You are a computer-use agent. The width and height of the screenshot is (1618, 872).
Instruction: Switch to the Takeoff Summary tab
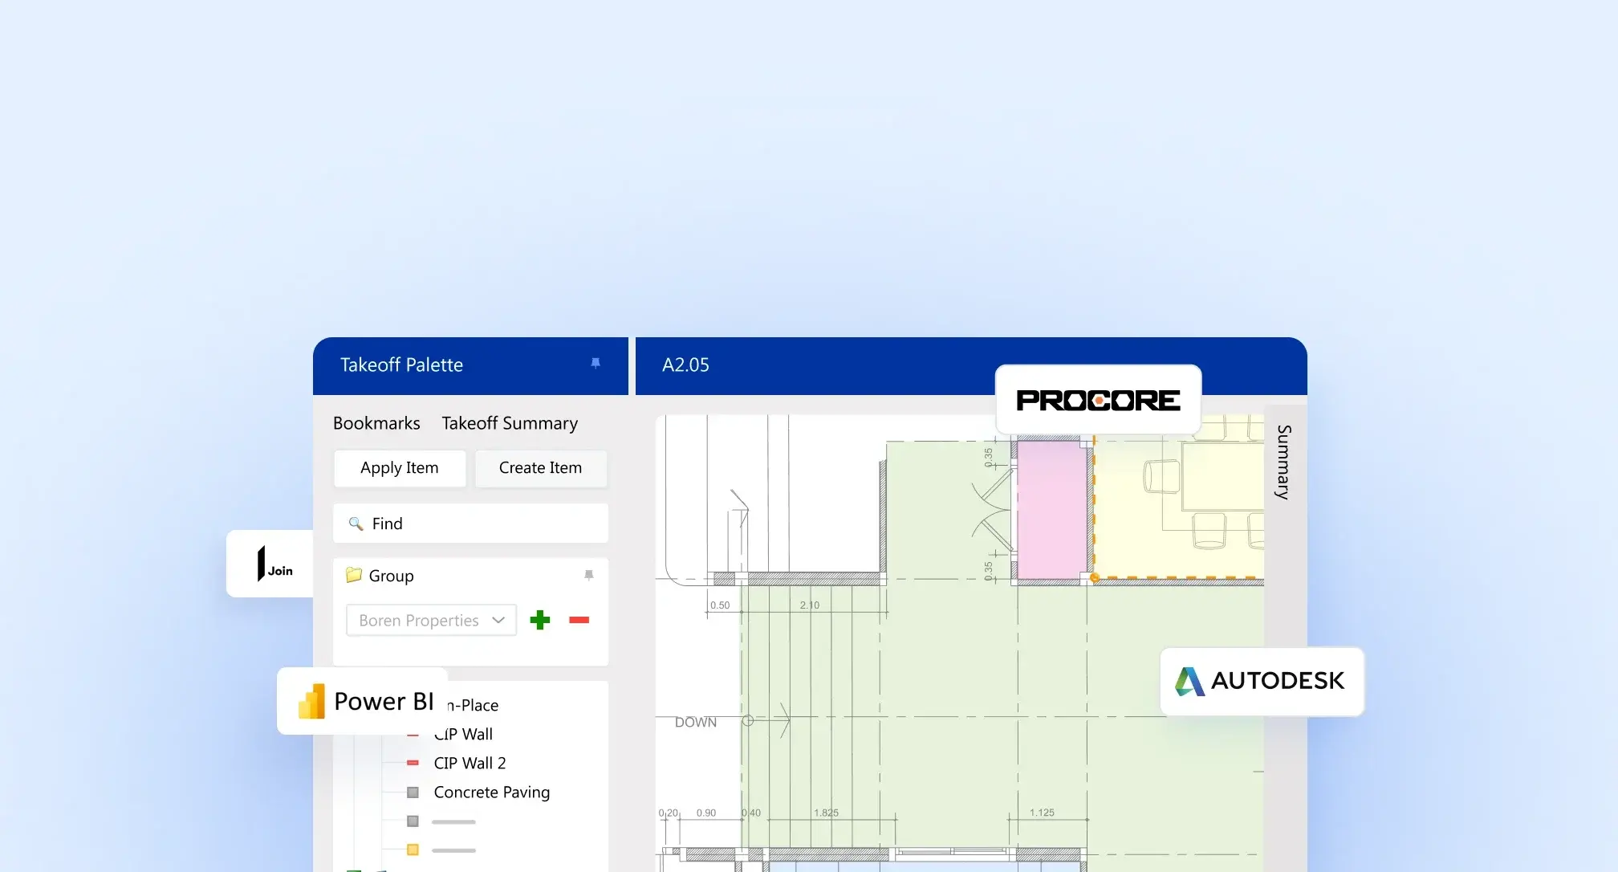[x=510, y=423]
